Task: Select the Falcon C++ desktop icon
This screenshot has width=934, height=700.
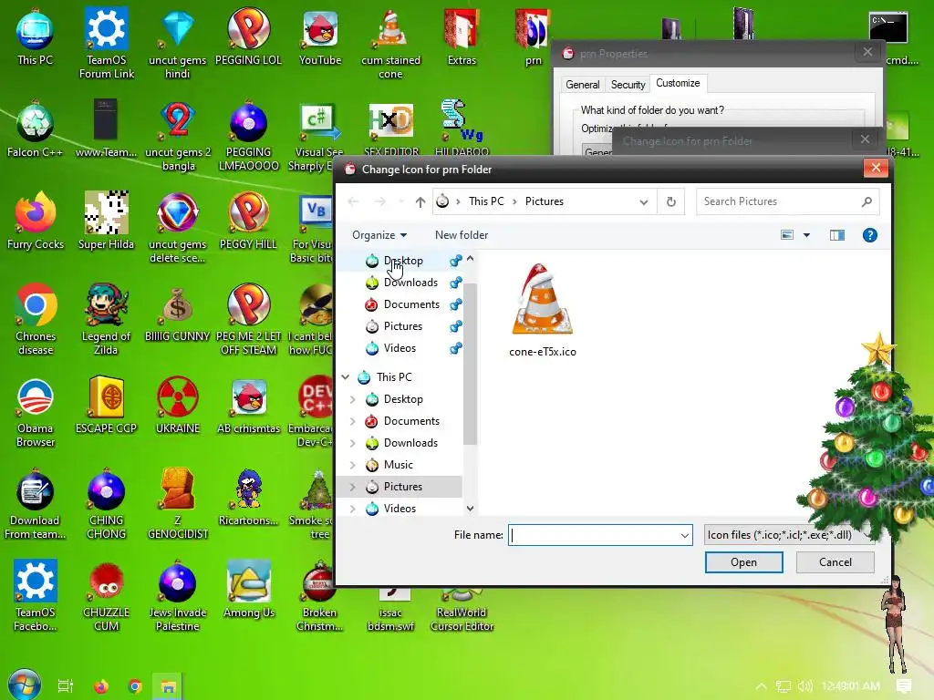Action: coord(35,129)
